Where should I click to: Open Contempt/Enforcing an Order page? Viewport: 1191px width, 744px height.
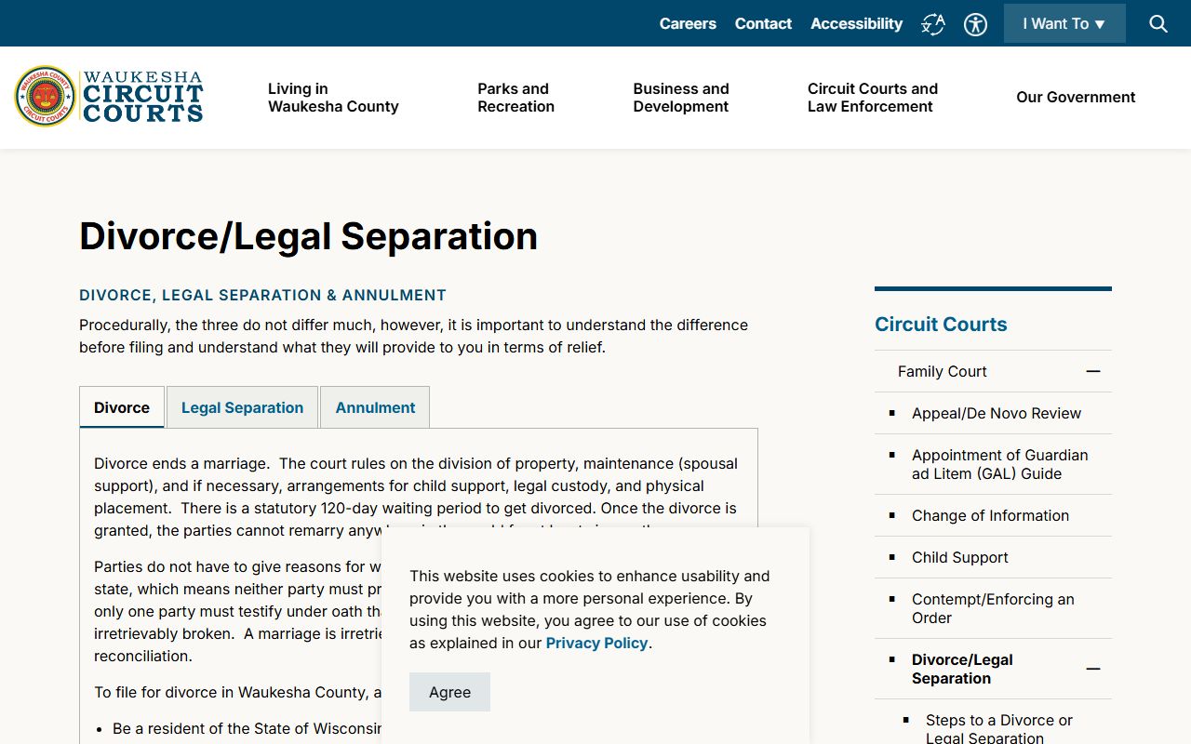click(x=993, y=608)
